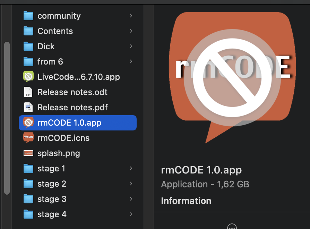Click the rmCODE 1.0.app icon in list
The image size is (310, 229).
click(28, 122)
